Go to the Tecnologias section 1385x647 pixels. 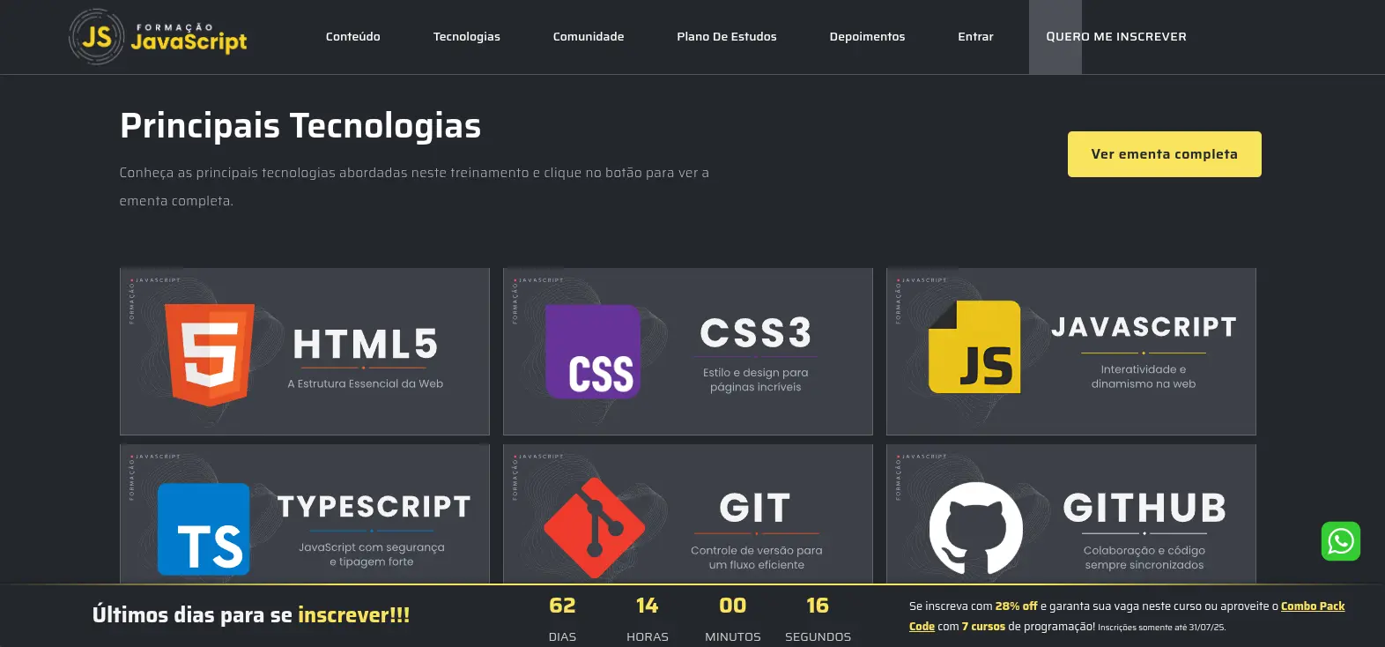coord(467,37)
